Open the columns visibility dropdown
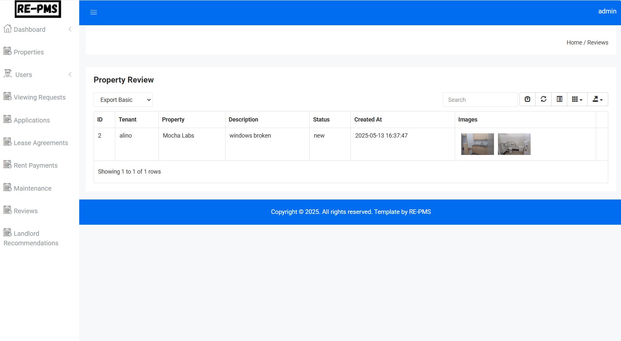Screen dimensions: 621x341 (577, 99)
